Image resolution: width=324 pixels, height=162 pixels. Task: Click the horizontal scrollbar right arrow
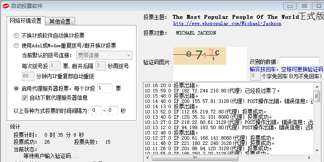pyautogui.click(x=310, y=158)
